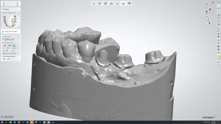The image size is (221, 124).
Task: Choose the red add-material wax knife mode
Action: pos(5,45)
